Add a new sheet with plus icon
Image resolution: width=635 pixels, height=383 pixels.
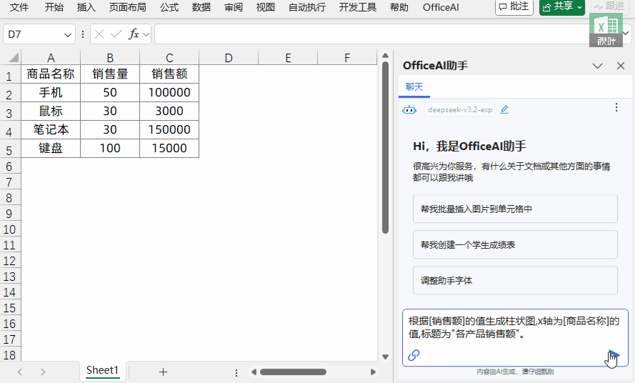pyautogui.click(x=163, y=372)
